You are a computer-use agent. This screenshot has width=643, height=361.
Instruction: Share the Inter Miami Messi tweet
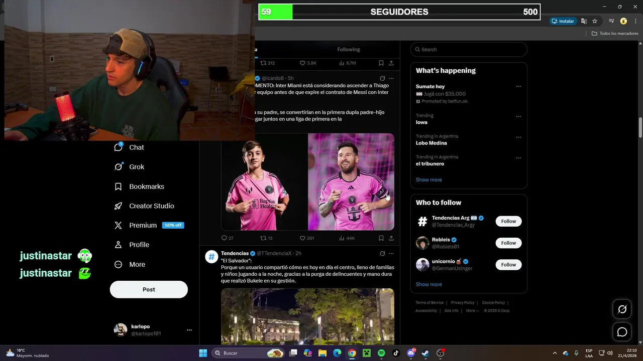pos(391,238)
